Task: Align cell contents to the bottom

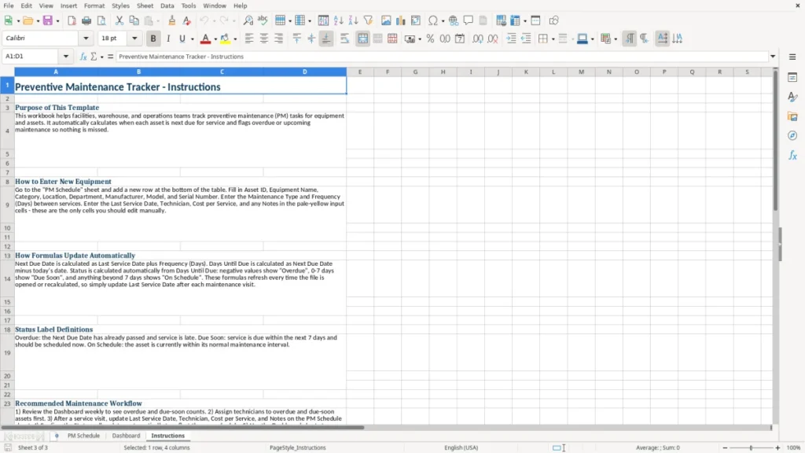Action: 326,39
